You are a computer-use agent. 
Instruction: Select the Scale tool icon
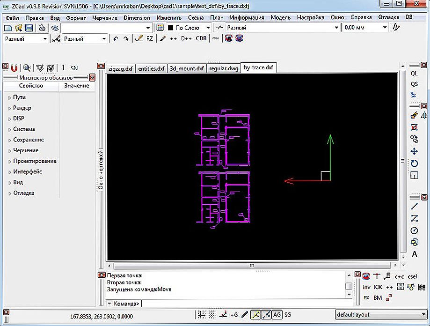[x=414, y=175]
